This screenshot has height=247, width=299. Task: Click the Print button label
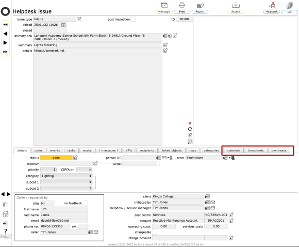tap(182, 12)
